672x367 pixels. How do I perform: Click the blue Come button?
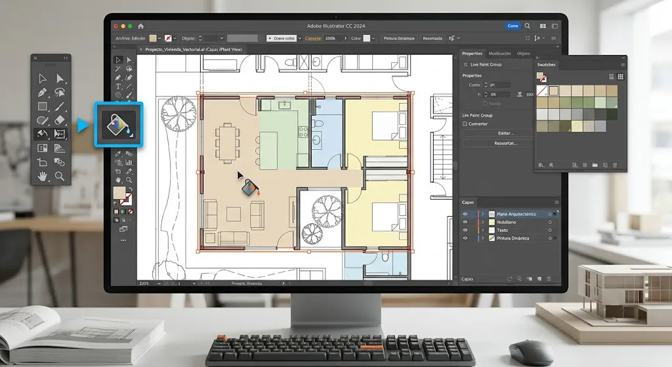point(513,26)
